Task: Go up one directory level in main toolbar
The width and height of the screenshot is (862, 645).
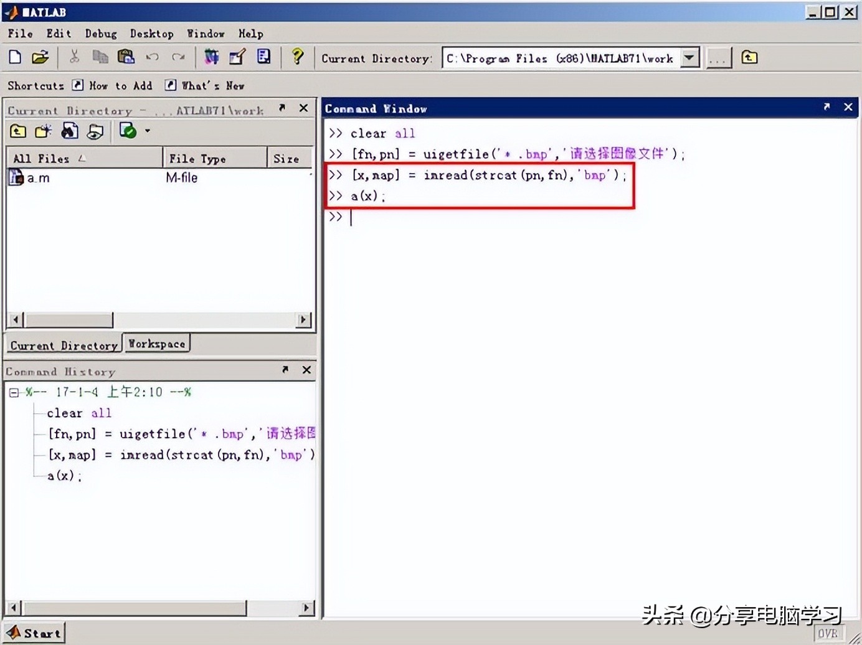Action: [749, 58]
